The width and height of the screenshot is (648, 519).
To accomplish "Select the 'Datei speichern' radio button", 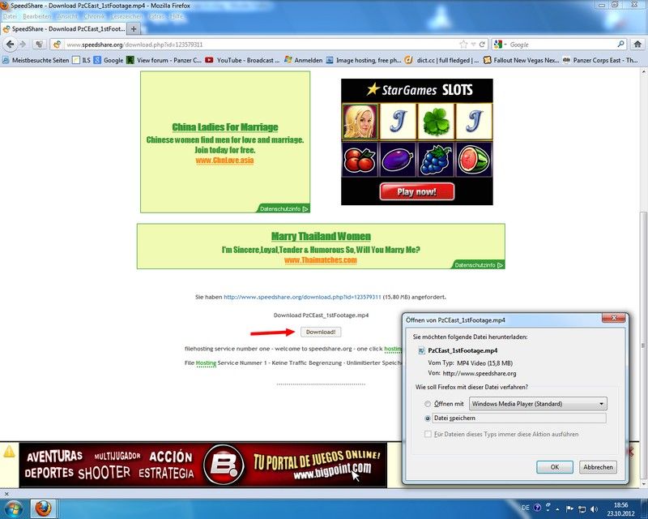I will click(428, 418).
